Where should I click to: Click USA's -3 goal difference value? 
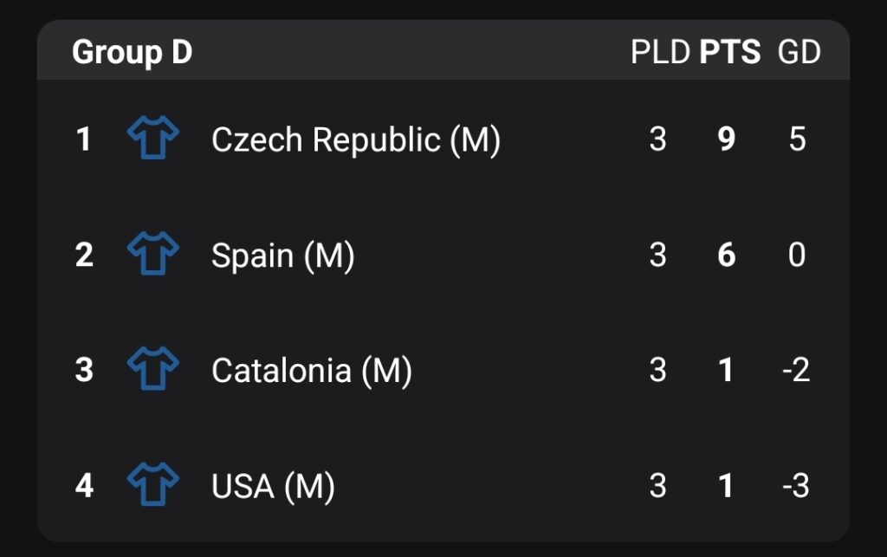tap(795, 486)
